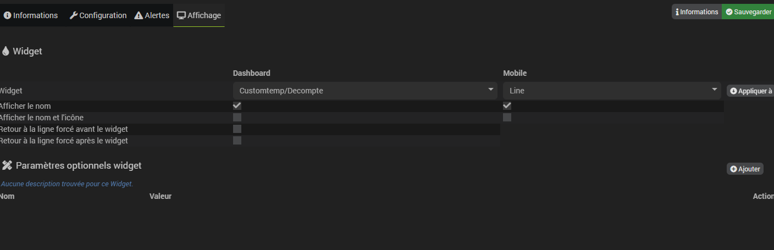The width and height of the screenshot is (774, 250).
Task: Click the monitor icon beside Affichage
Action: [x=181, y=15]
